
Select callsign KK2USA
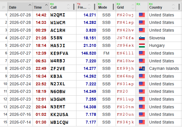[59, 115]
